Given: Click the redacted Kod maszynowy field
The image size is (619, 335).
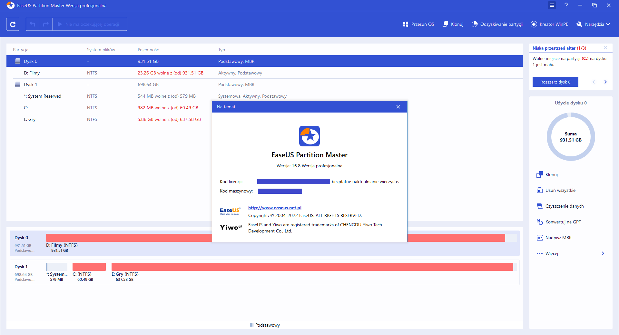Looking at the screenshot, I should (280, 191).
